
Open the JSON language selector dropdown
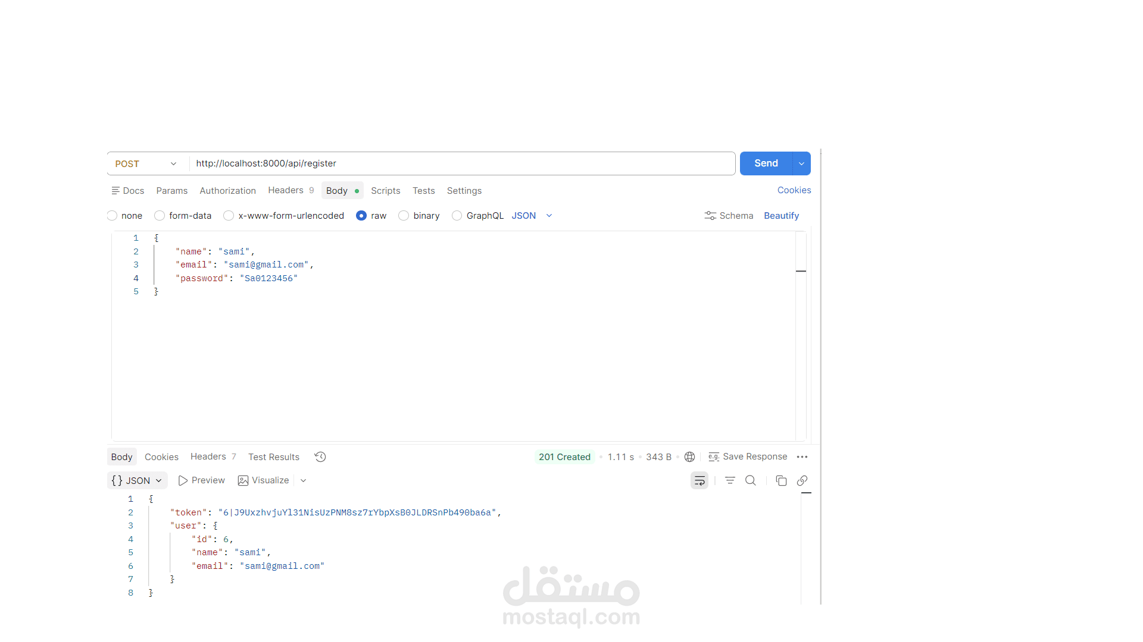click(548, 216)
